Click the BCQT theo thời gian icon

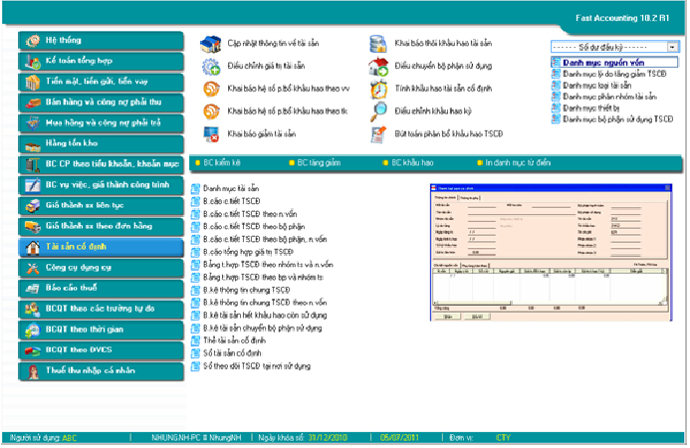pos(33,331)
